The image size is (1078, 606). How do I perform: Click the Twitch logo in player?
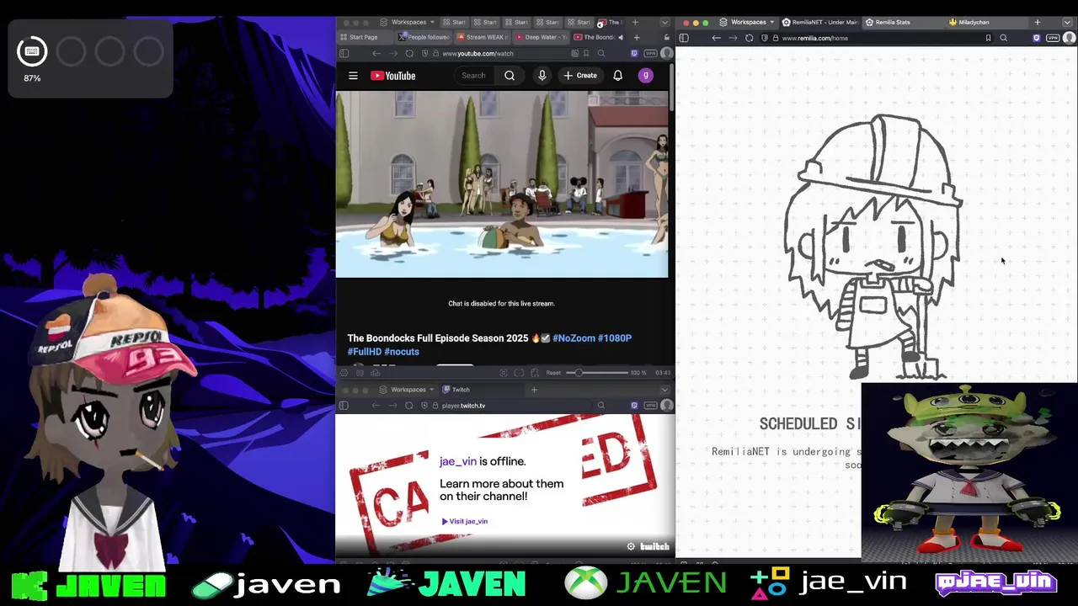(654, 547)
